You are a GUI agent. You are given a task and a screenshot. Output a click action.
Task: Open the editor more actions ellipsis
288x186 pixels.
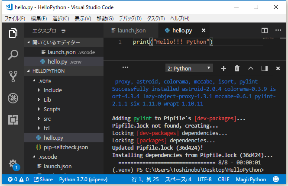[x=278, y=30]
